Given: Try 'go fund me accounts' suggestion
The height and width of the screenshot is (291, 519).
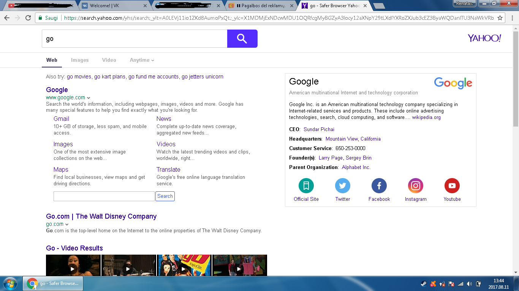Looking at the screenshot, I should [x=153, y=77].
